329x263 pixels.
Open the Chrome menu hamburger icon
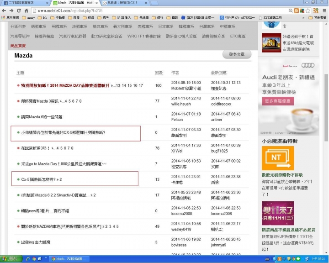[x=324, y=11]
